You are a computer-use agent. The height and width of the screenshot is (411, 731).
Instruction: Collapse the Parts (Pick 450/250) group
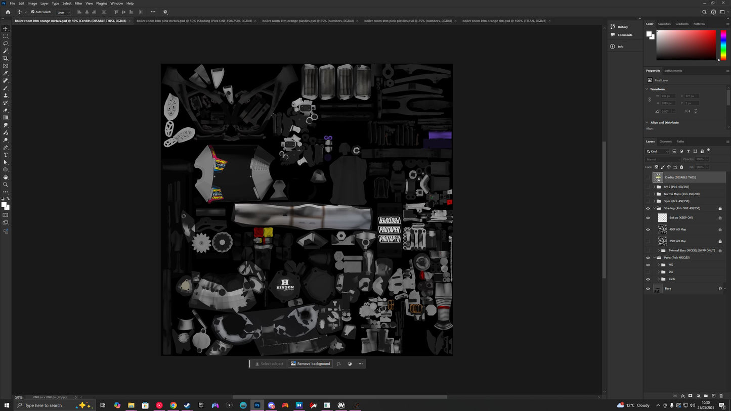point(654,258)
